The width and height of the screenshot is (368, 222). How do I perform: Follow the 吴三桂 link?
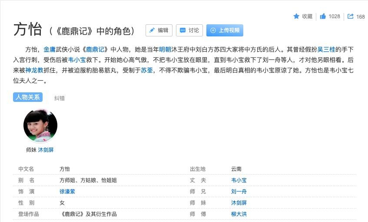coord(326,49)
